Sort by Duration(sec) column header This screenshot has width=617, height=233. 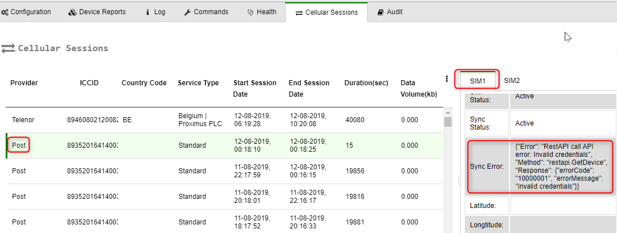point(366,83)
